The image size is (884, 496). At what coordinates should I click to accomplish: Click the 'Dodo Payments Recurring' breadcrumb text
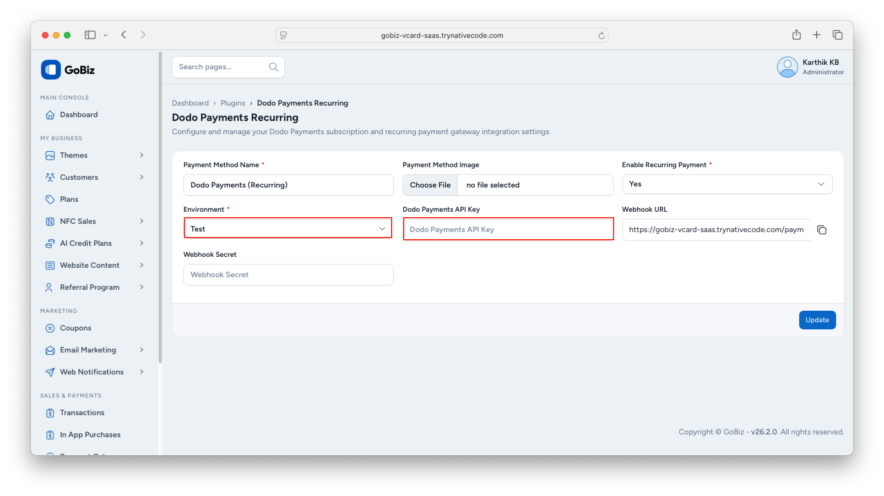coord(302,103)
